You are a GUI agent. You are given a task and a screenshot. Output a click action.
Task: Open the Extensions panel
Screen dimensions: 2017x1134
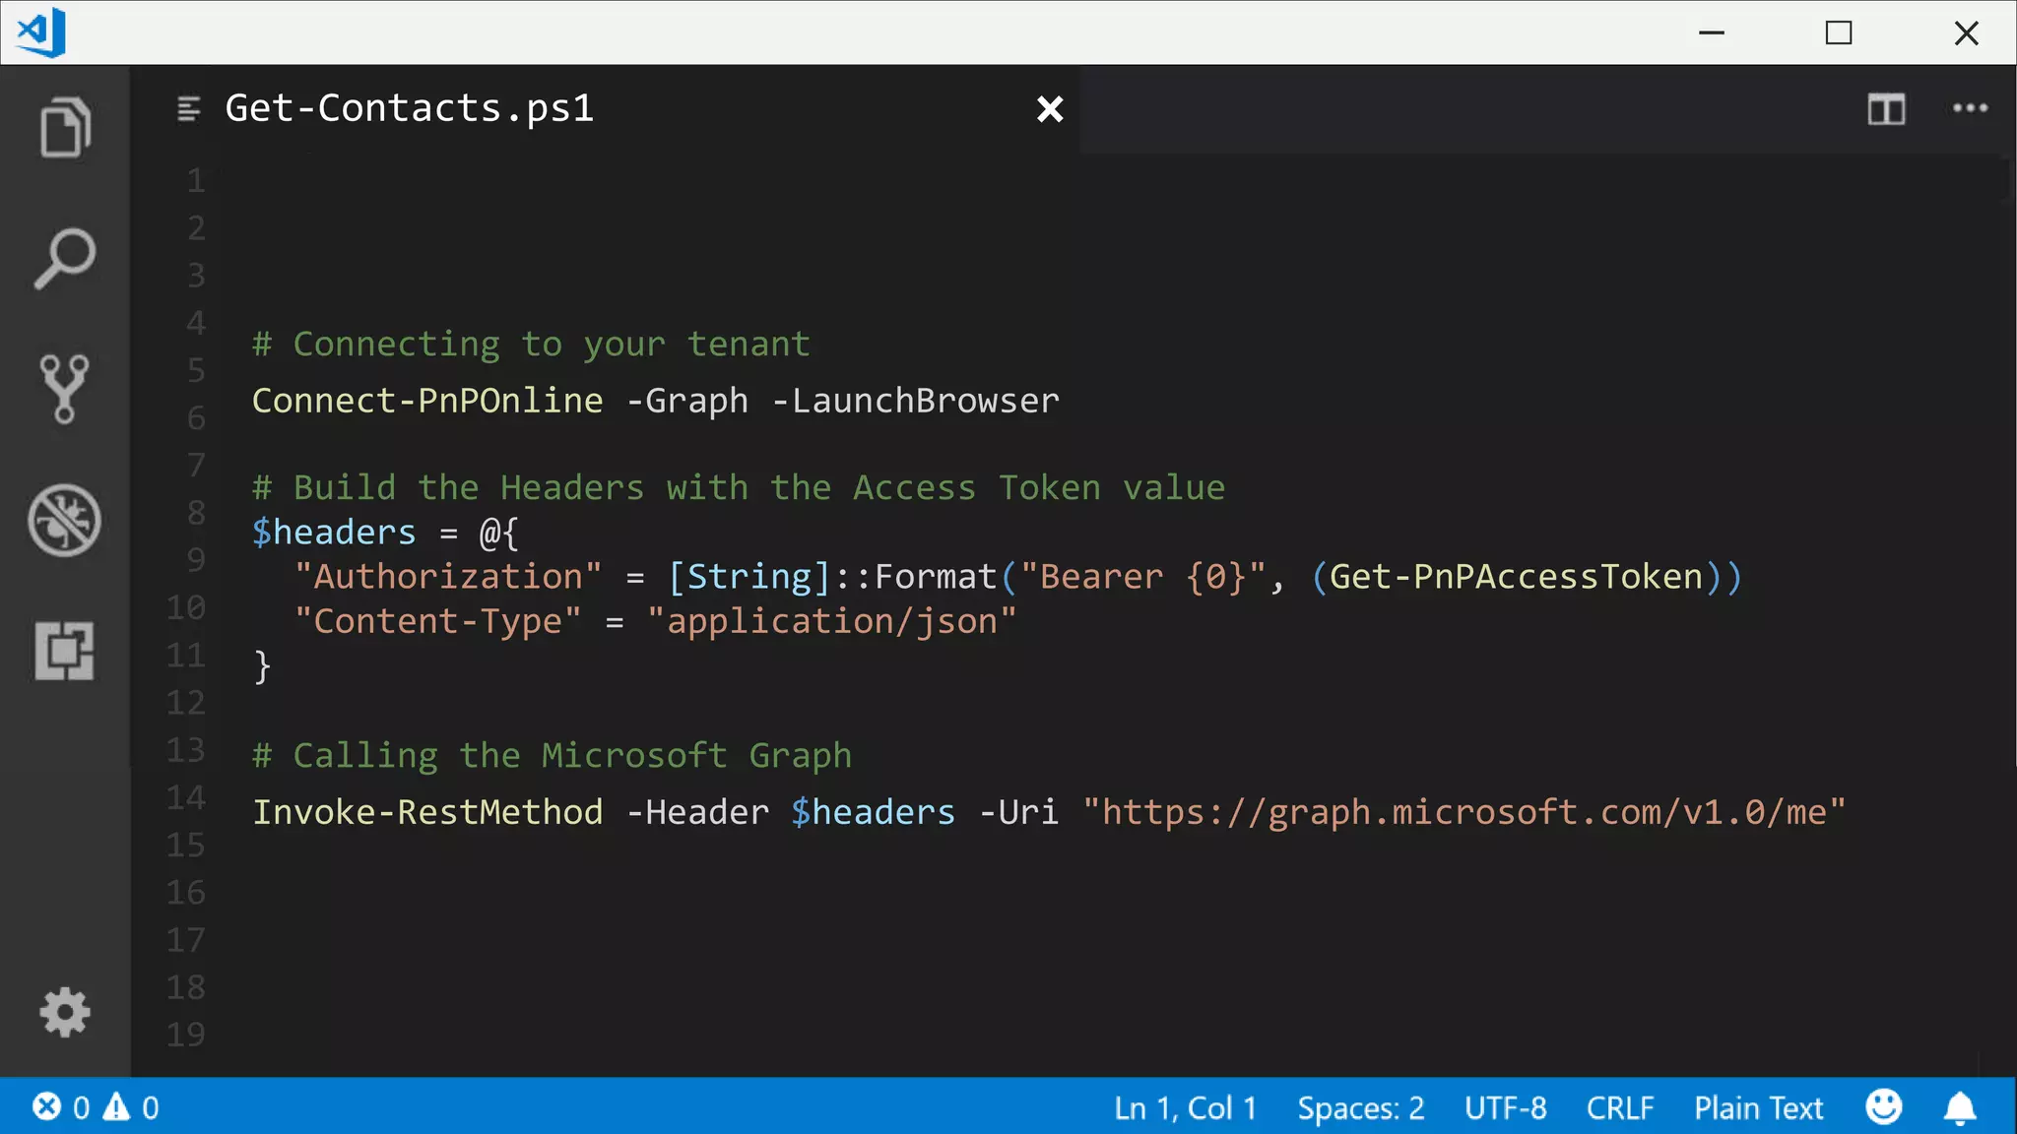click(65, 651)
